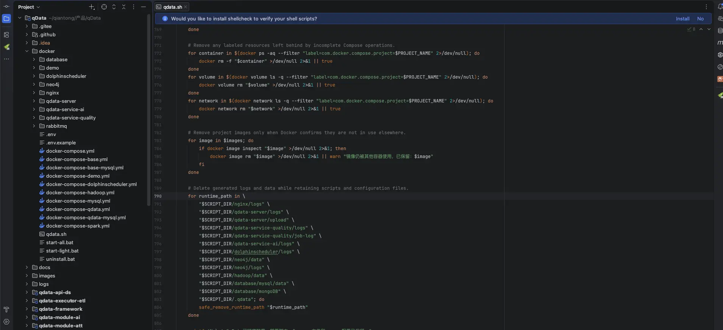The height and width of the screenshot is (330, 723).
Task: Expand the qdata-server folder
Action: pyautogui.click(x=34, y=101)
